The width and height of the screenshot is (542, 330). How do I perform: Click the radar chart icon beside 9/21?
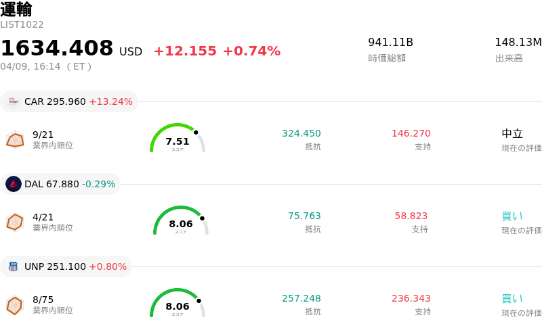(15, 140)
